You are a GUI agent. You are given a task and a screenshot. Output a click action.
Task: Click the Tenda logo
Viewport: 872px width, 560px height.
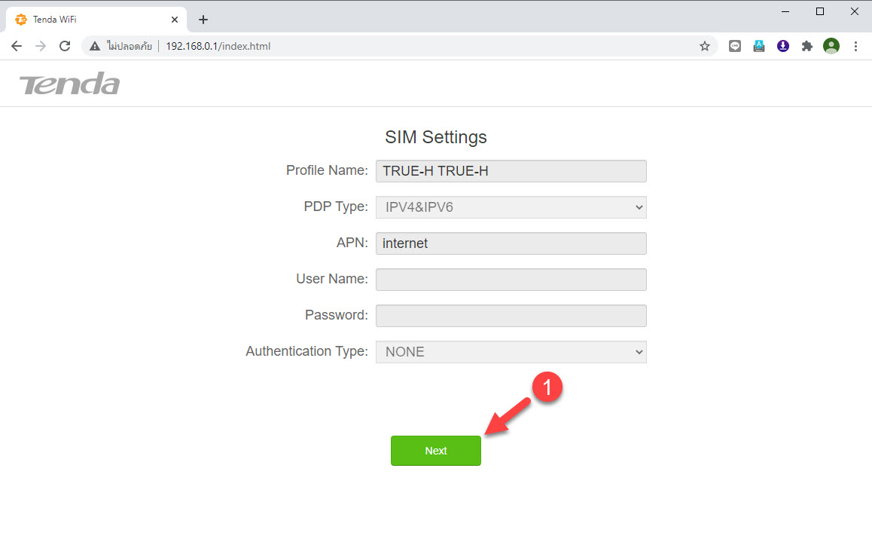[x=69, y=84]
